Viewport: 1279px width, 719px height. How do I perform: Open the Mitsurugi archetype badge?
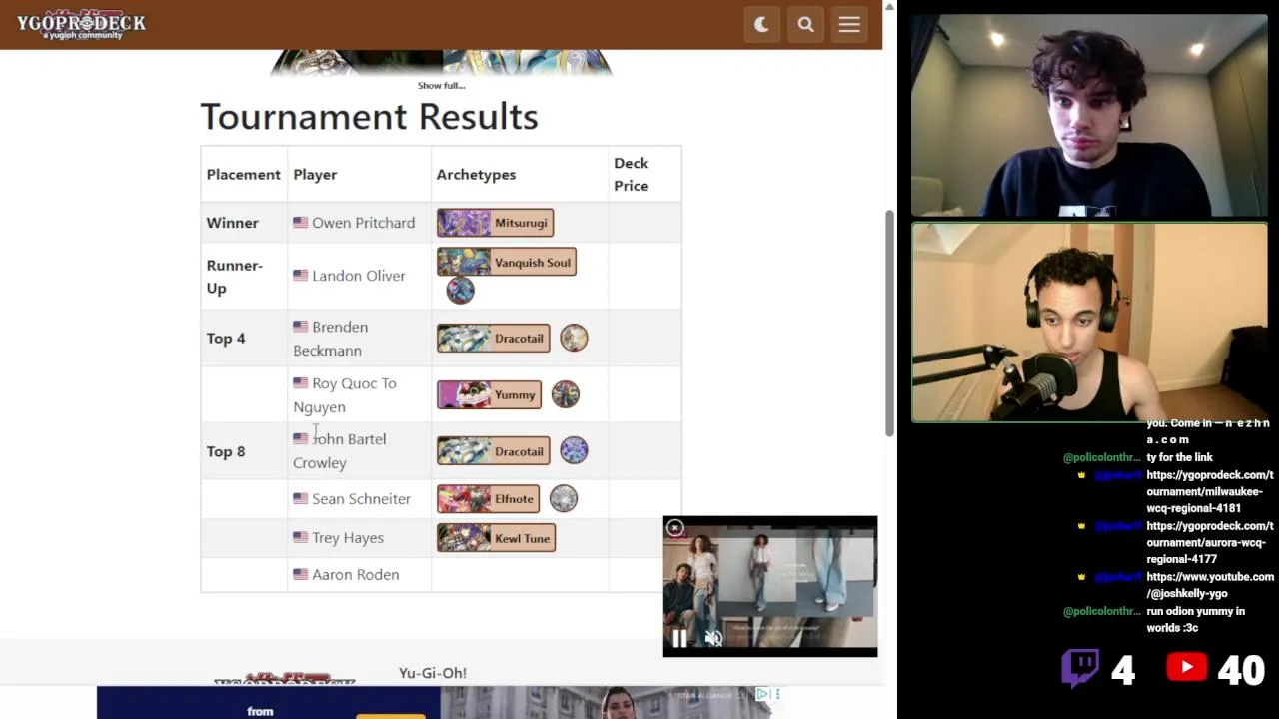[x=495, y=223]
